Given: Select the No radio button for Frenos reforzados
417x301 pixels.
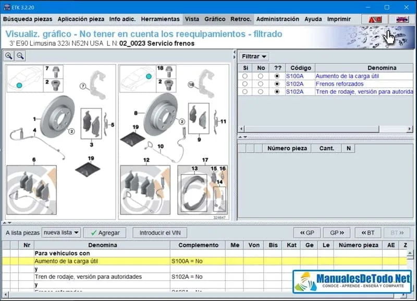Looking at the screenshot, I should pos(261,84).
